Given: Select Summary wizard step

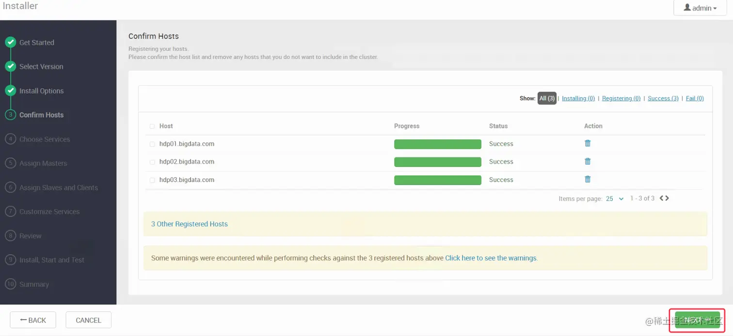Looking at the screenshot, I should coord(34,285).
